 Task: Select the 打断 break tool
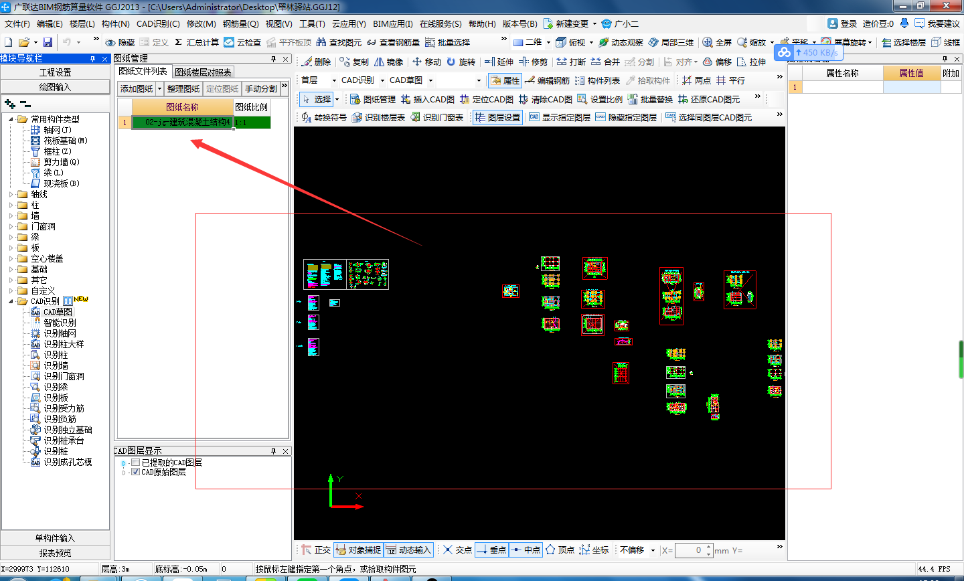pos(571,62)
